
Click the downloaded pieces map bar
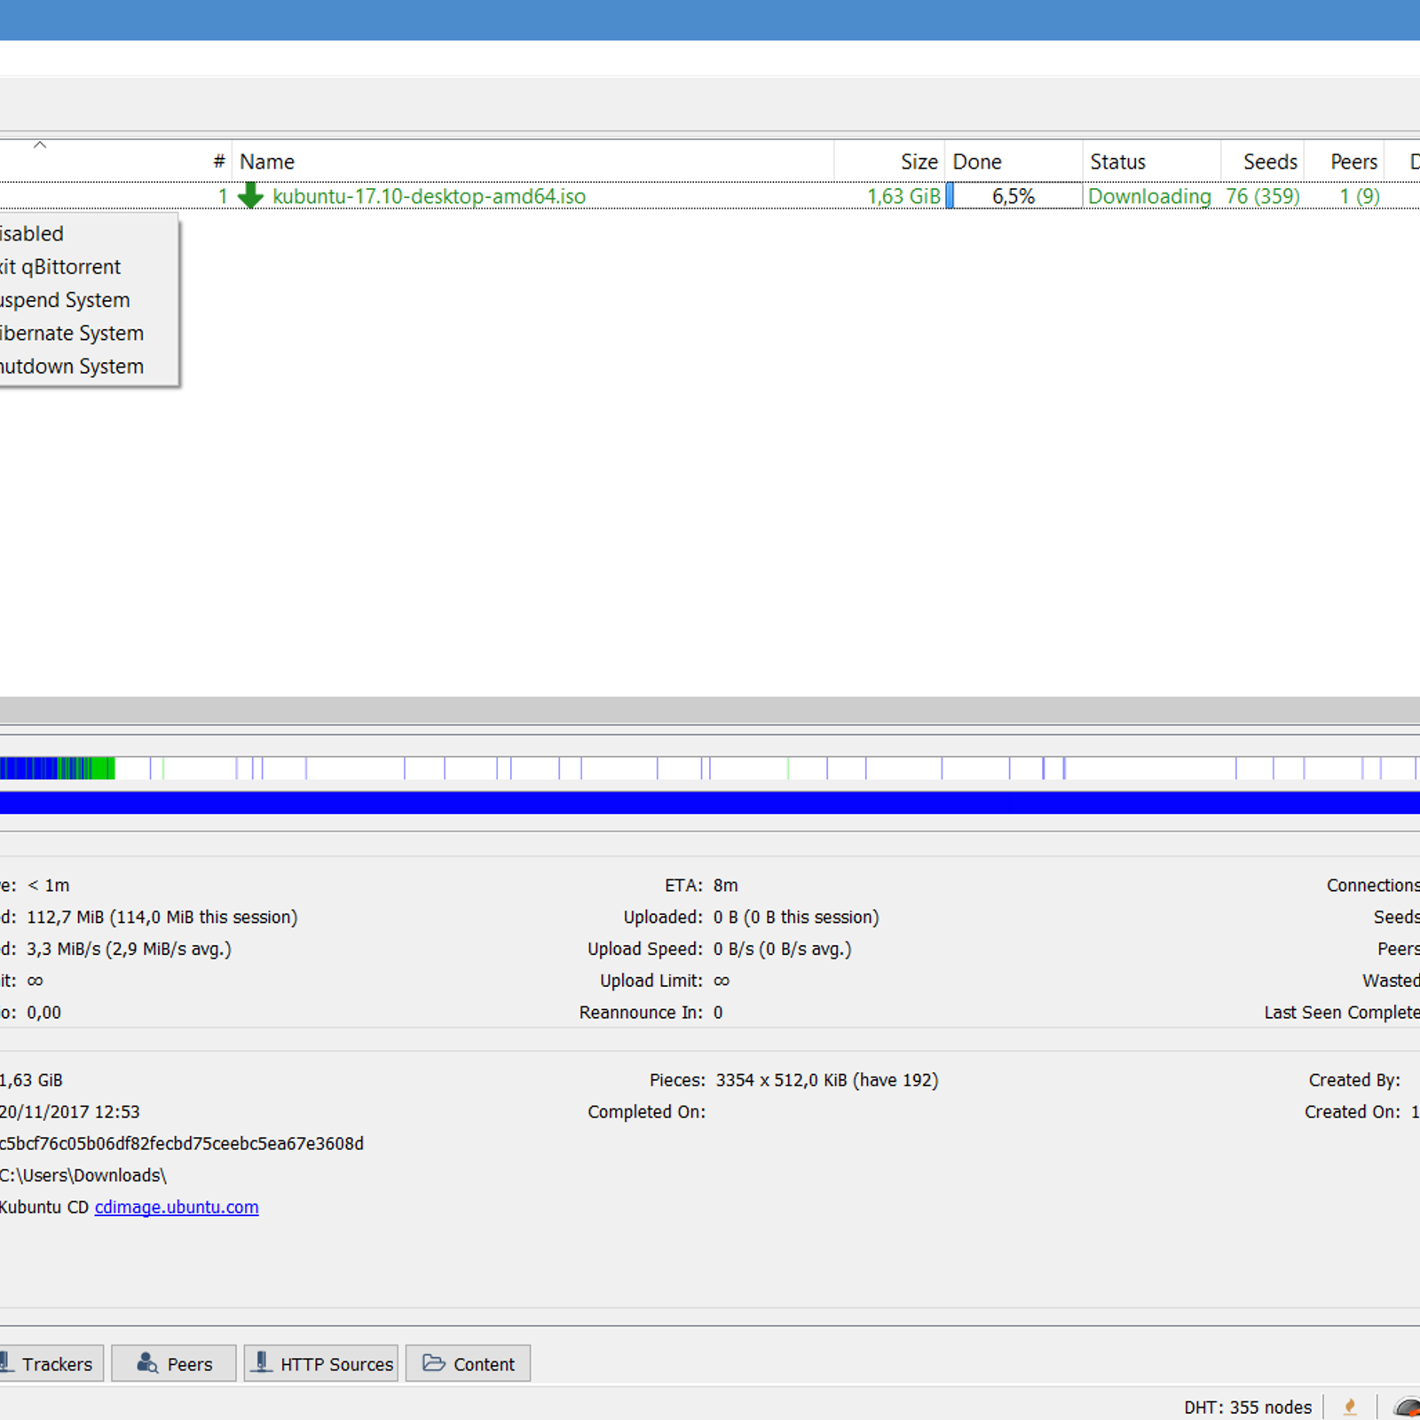[x=710, y=768]
